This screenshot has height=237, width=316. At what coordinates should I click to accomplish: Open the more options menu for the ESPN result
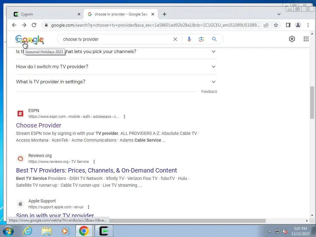coord(124,117)
